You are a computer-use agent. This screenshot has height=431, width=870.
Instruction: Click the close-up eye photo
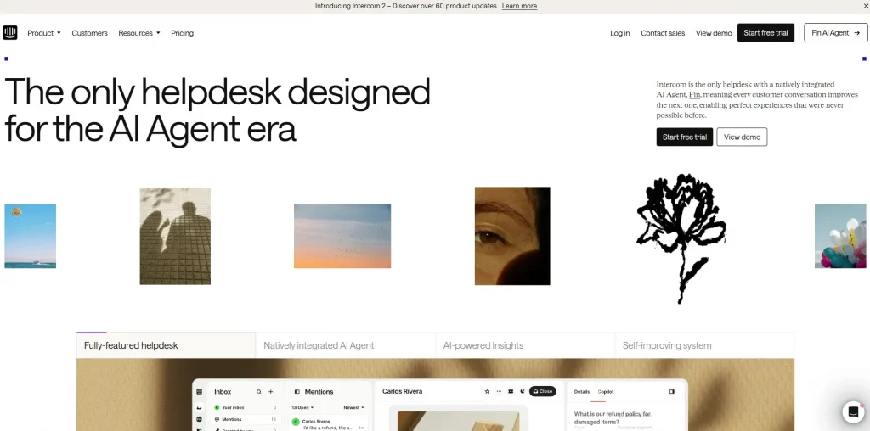(512, 236)
